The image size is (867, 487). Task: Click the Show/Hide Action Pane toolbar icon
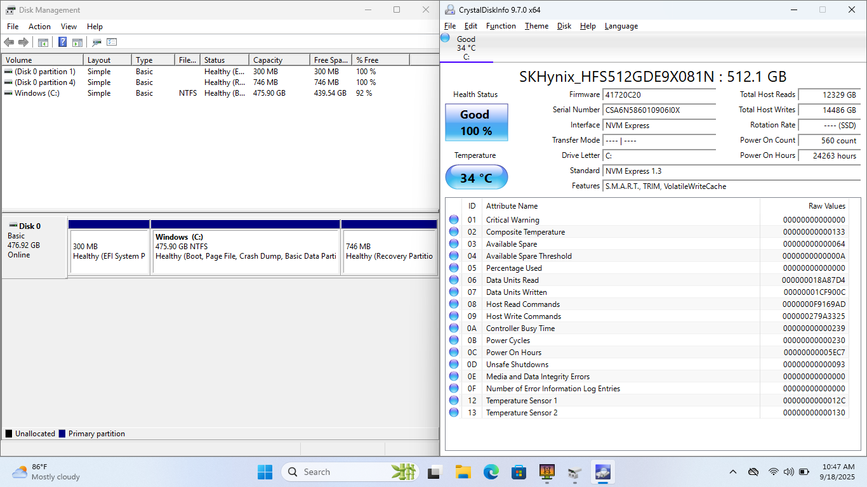coord(77,42)
